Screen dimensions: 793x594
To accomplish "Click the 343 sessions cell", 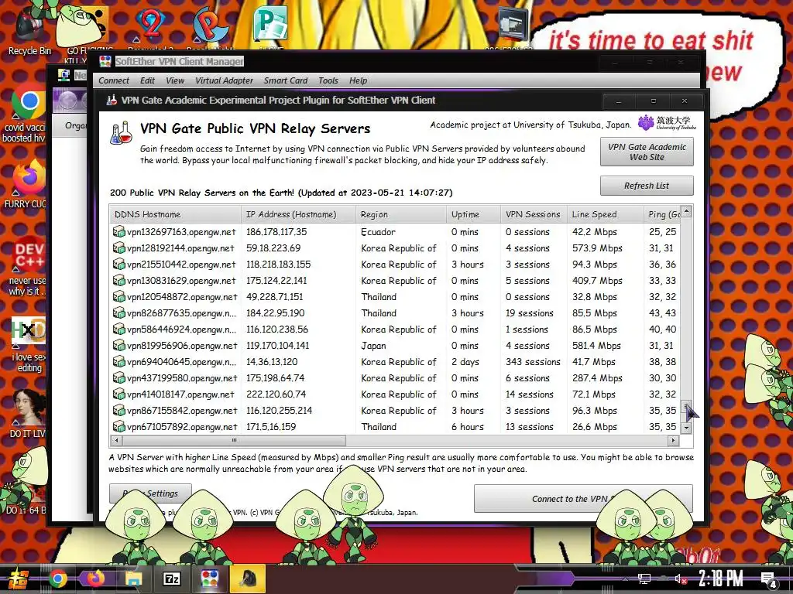I will tap(533, 362).
